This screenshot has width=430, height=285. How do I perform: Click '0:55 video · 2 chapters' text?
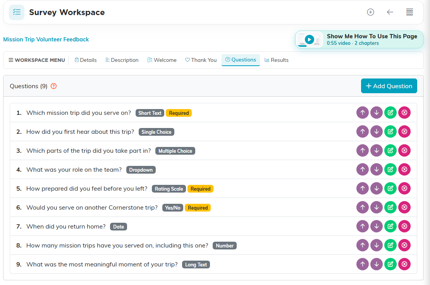(353, 43)
